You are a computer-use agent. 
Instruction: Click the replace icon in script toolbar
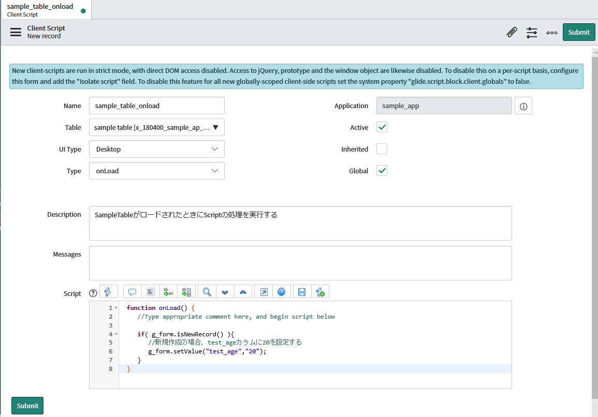tap(168, 292)
